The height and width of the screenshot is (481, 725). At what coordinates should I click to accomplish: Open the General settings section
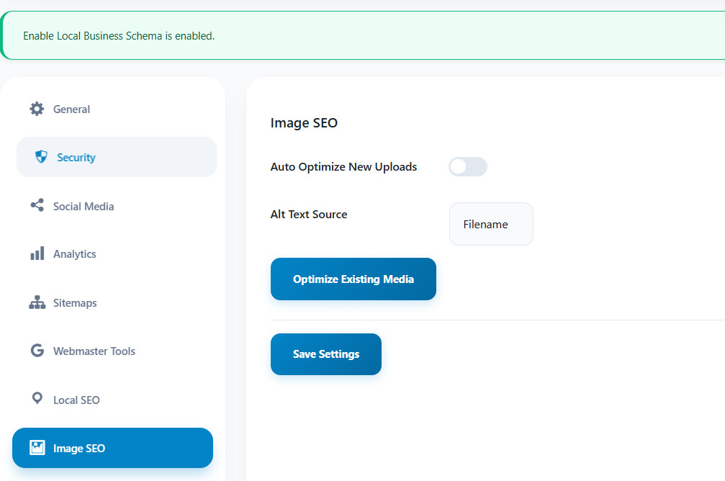click(71, 109)
